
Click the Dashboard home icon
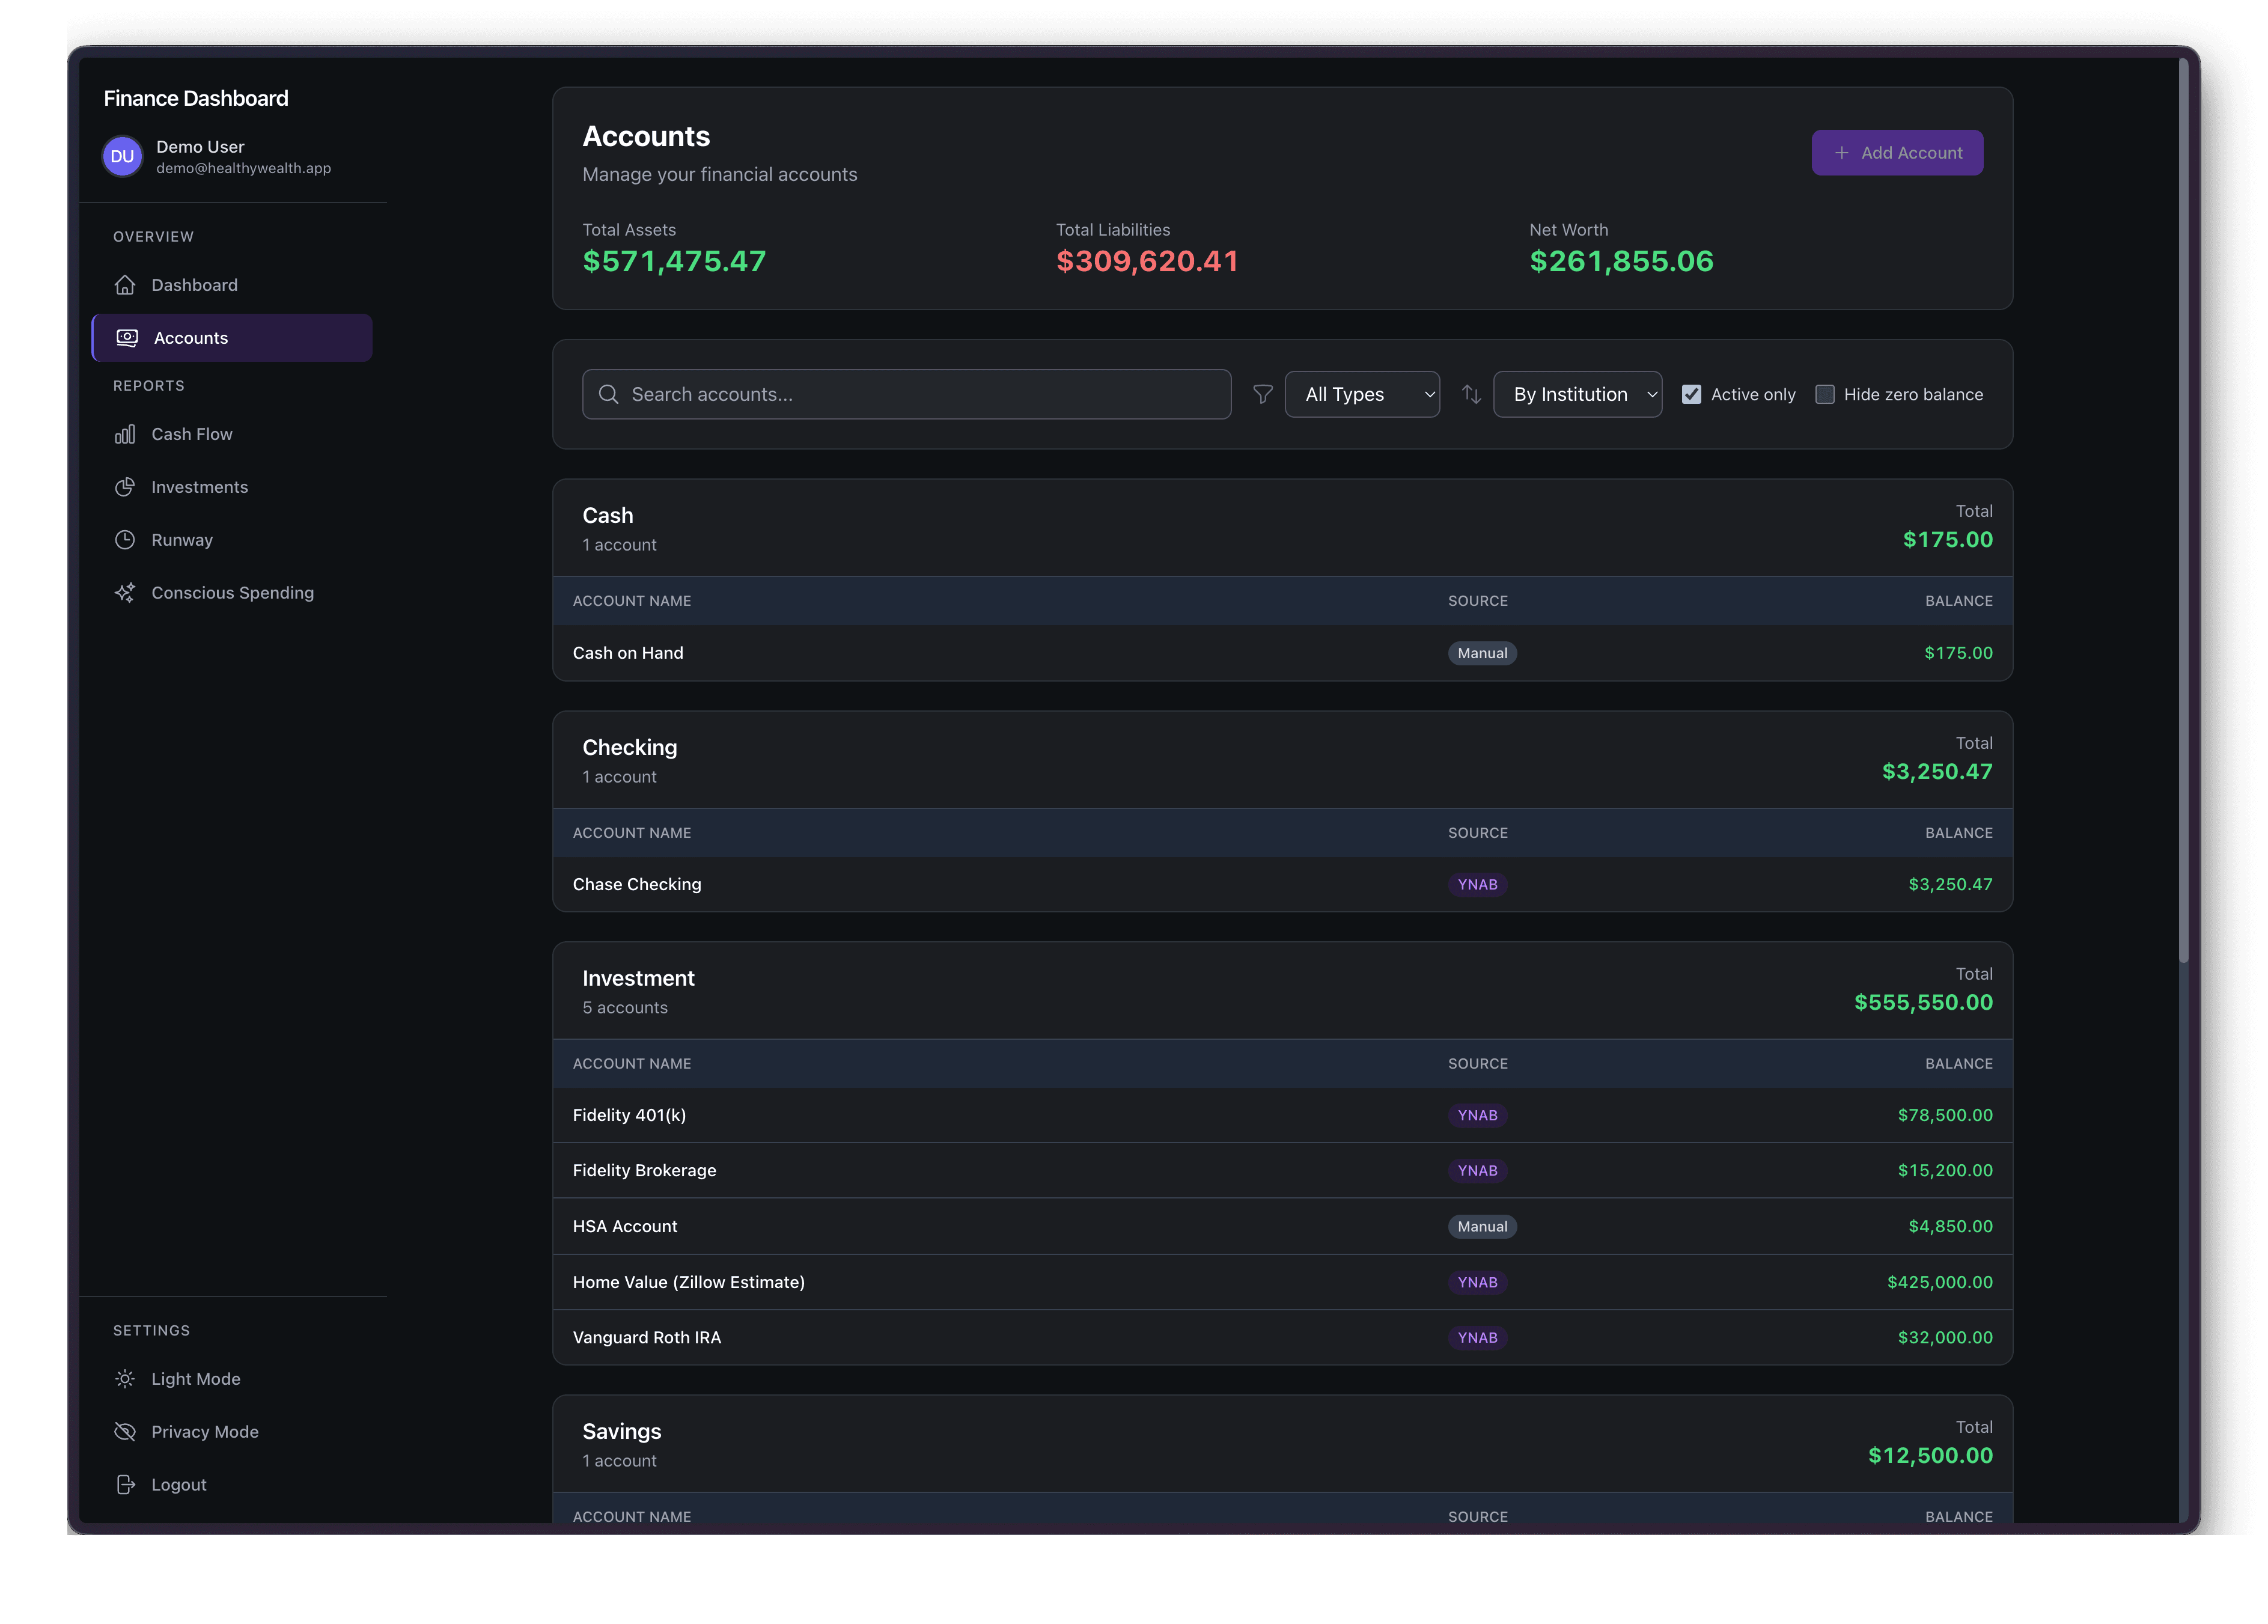tap(125, 285)
